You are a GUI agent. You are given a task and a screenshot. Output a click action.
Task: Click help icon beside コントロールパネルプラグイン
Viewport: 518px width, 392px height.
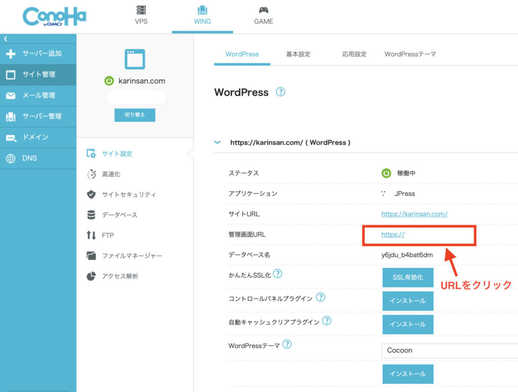point(320,297)
